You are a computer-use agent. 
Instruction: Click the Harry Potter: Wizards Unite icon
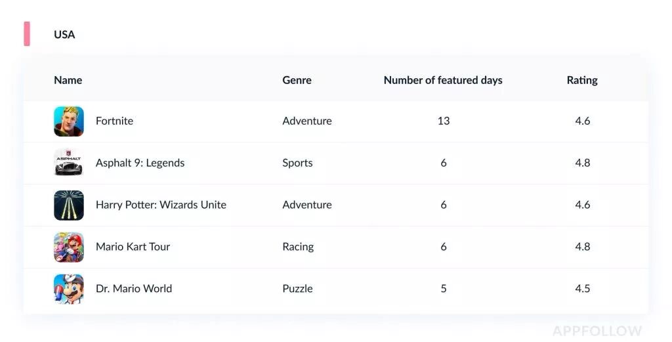pos(68,205)
